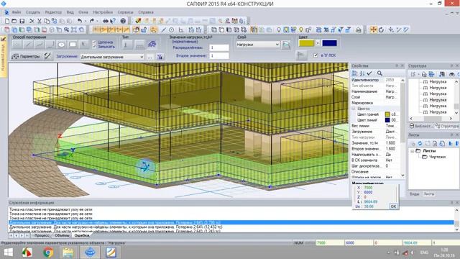Print using the printer icon
460x259 pixels.
click(106, 21)
